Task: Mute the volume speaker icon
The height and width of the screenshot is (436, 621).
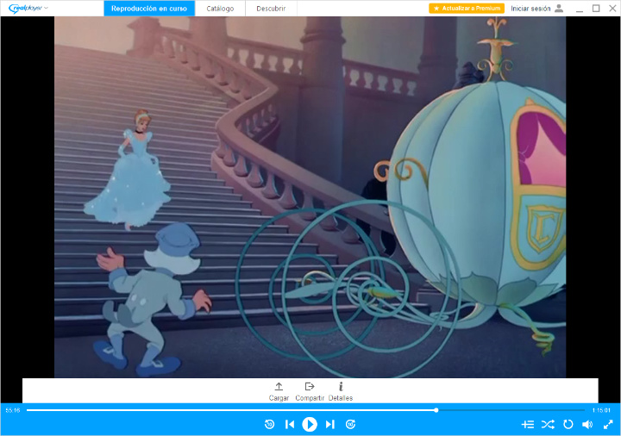Action: [587, 425]
